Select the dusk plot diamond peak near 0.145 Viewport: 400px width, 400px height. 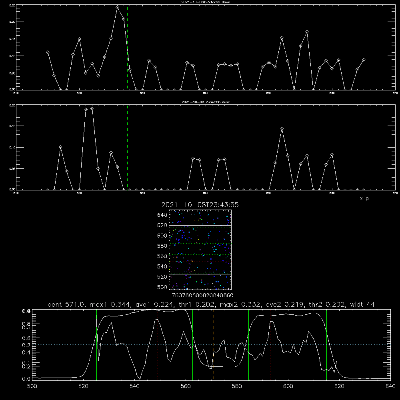click(282, 128)
